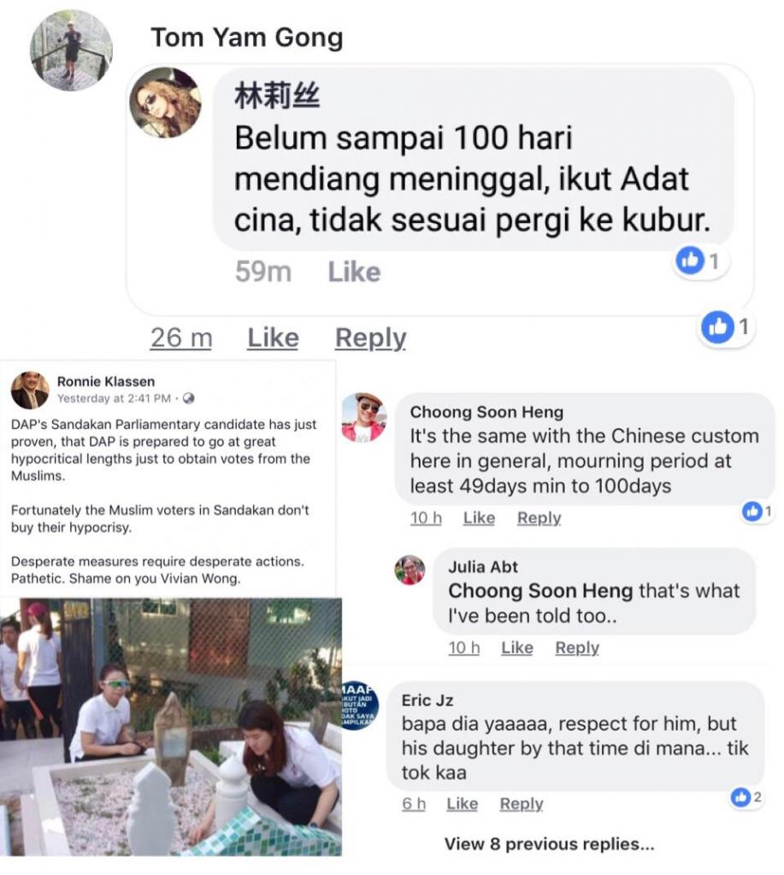Like Tom Yam Gong's comment

(x=273, y=338)
